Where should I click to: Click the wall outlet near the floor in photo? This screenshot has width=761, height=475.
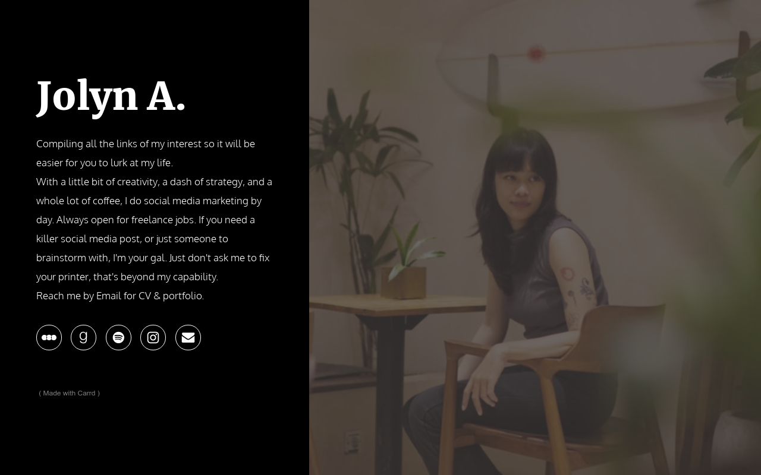pyautogui.click(x=353, y=442)
